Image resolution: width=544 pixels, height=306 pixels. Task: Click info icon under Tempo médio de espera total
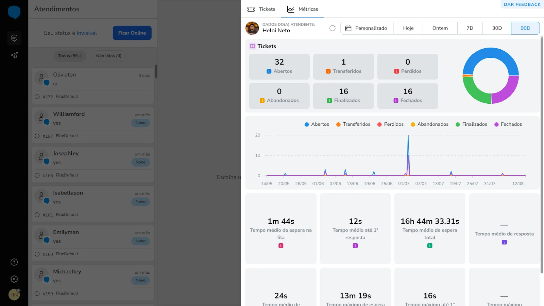[x=430, y=246]
